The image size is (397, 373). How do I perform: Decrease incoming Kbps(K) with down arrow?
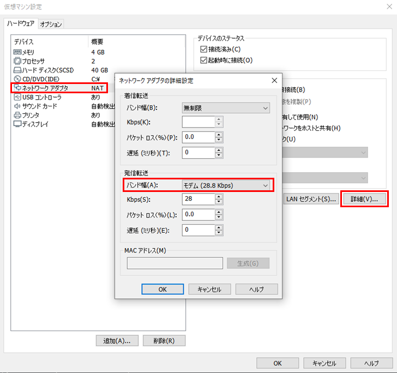click(x=219, y=125)
